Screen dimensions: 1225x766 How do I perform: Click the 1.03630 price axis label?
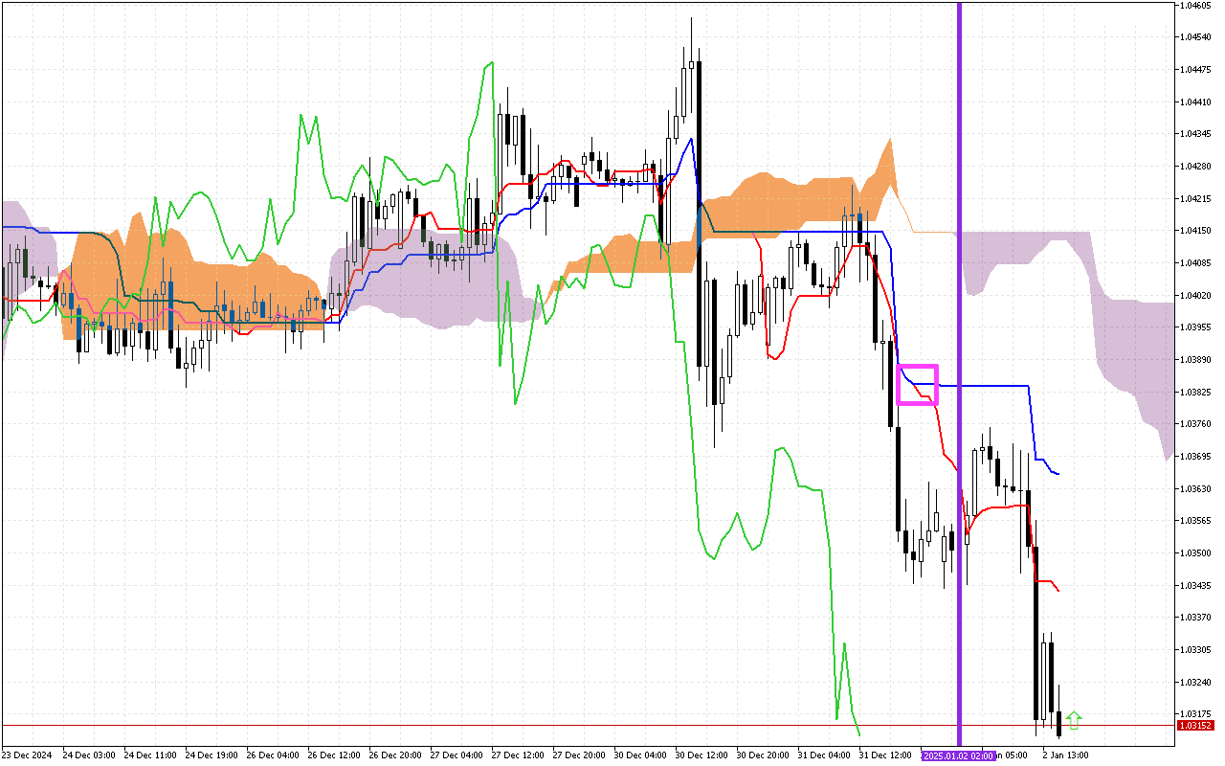1195,489
